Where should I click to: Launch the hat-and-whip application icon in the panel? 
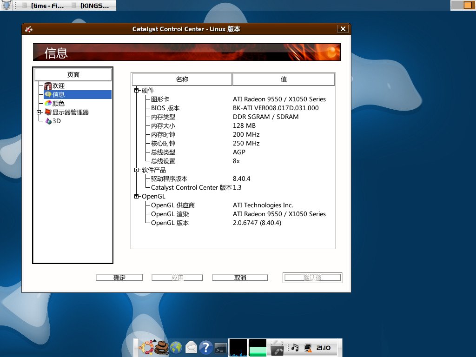click(161, 348)
